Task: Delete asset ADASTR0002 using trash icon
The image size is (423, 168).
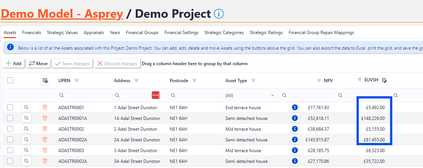Action: (45, 129)
